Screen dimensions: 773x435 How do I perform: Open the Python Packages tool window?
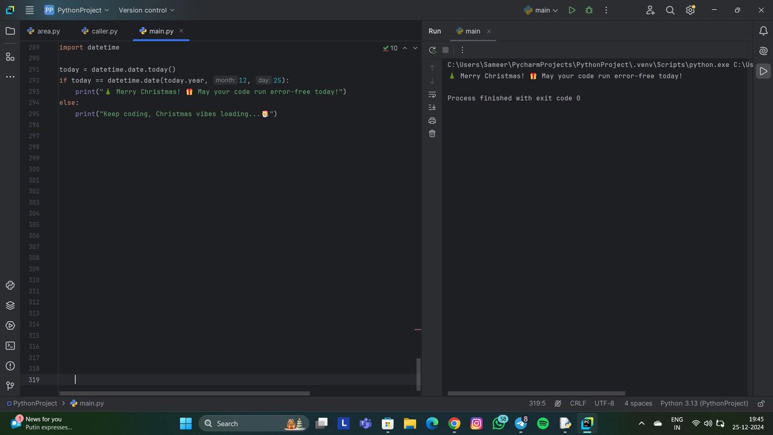coord(10,305)
